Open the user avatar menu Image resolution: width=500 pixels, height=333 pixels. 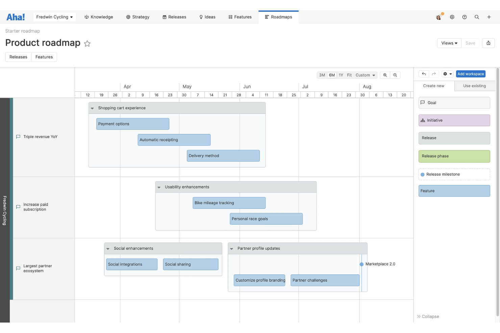pos(439,17)
